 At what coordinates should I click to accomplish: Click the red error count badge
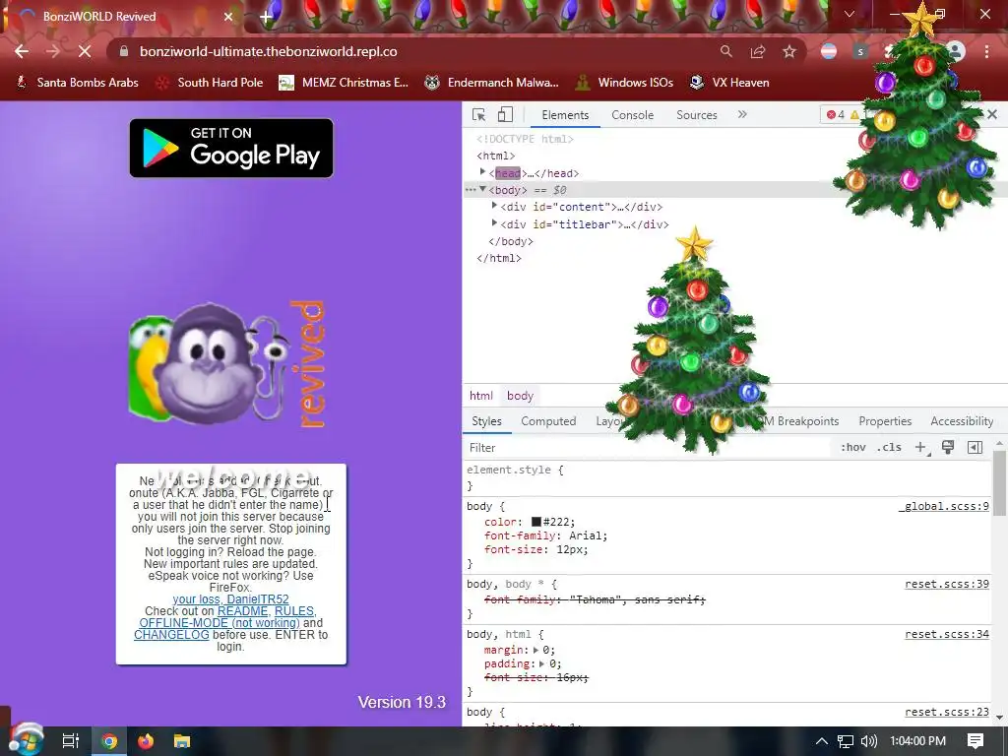click(x=836, y=115)
